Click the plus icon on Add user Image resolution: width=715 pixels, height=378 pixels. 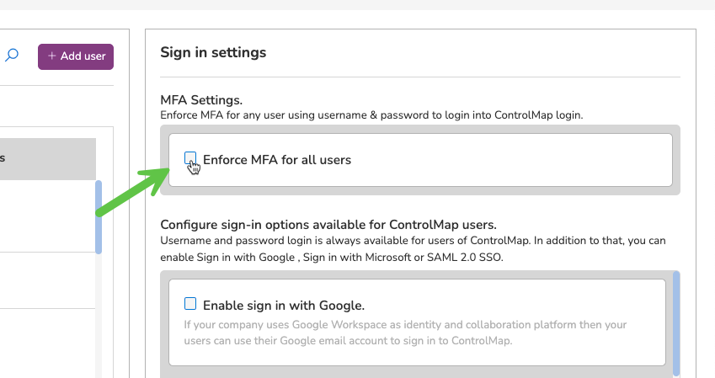[x=51, y=56]
